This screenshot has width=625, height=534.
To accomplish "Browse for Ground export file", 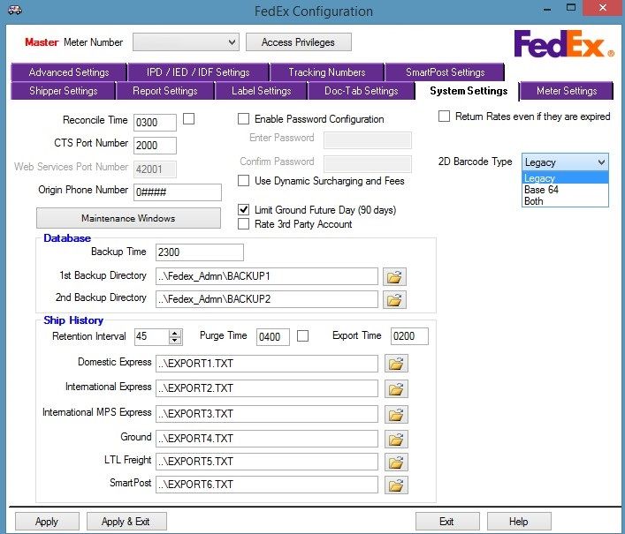I will click(x=396, y=439).
